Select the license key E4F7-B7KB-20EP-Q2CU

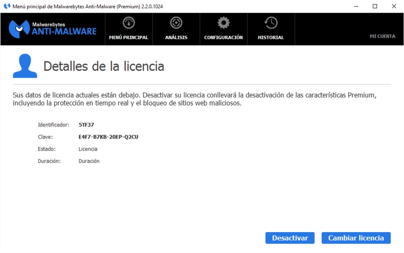click(109, 137)
